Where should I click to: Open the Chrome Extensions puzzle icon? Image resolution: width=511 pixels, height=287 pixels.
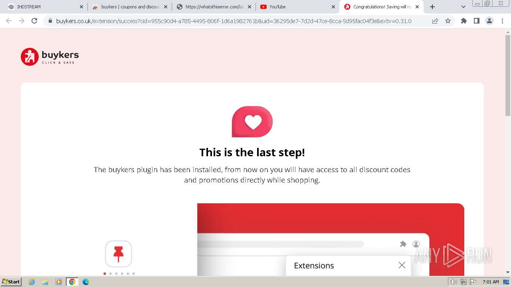[x=463, y=21]
